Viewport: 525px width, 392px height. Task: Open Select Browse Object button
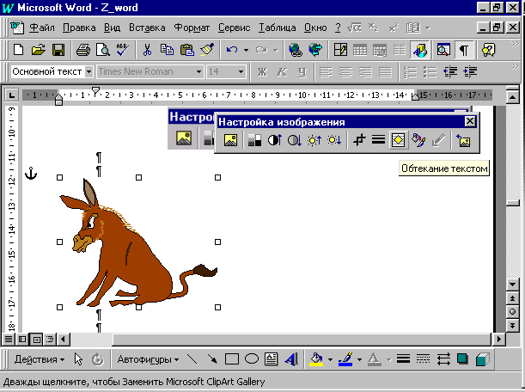[512, 311]
